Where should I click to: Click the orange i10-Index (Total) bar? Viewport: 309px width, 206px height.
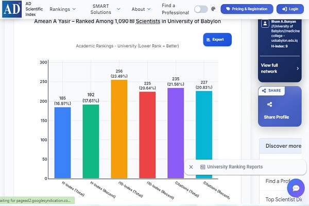[119, 129]
